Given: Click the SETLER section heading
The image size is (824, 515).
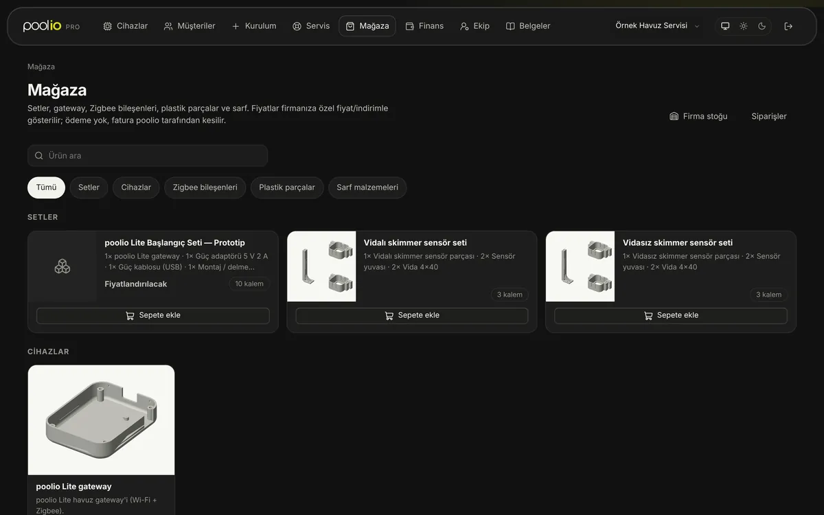Looking at the screenshot, I should click(43, 217).
